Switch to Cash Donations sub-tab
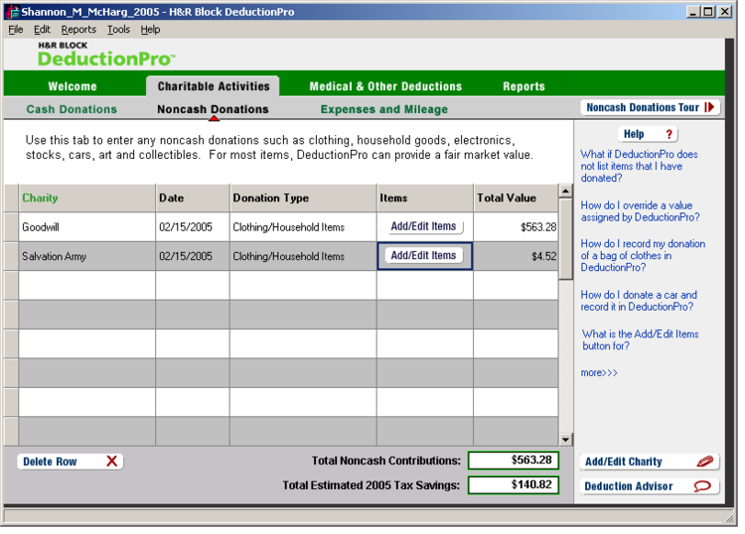The width and height of the screenshot is (745, 534). (72, 109)
